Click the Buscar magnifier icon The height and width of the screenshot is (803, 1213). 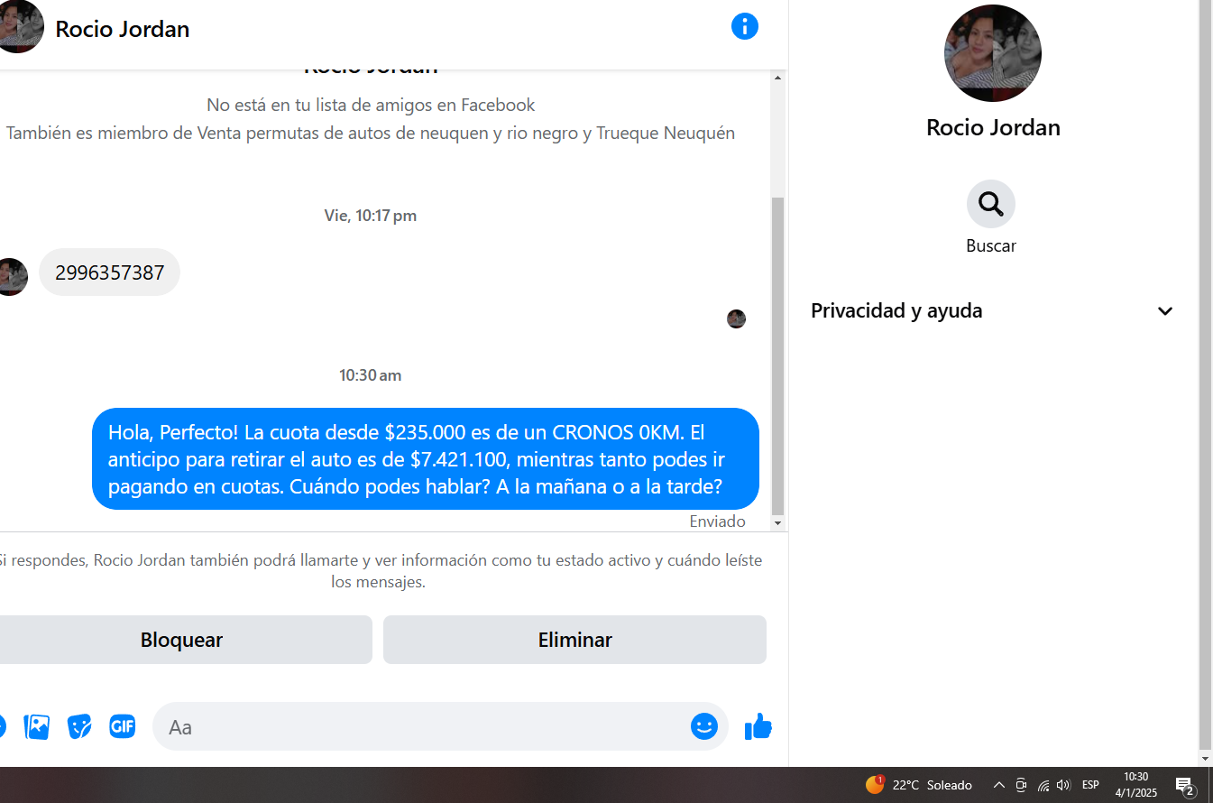[x=991, y=204]
